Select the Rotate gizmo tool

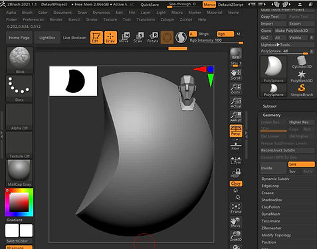pyautogui.click(x=153, y=37)
